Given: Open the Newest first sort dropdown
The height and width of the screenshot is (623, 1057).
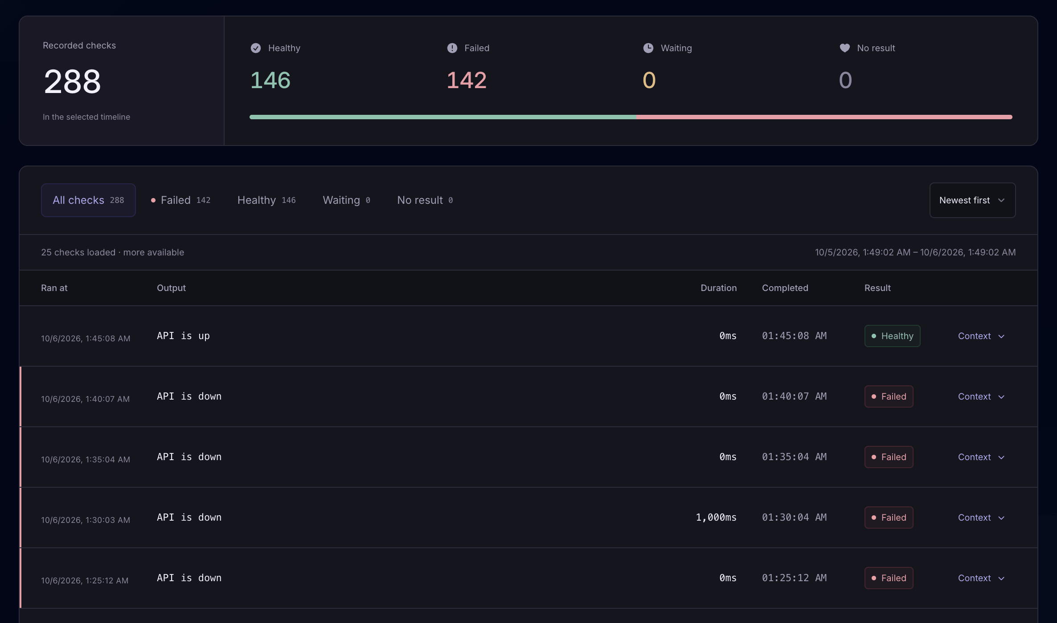Looking at the screenshot, I should tap(972, 200).
